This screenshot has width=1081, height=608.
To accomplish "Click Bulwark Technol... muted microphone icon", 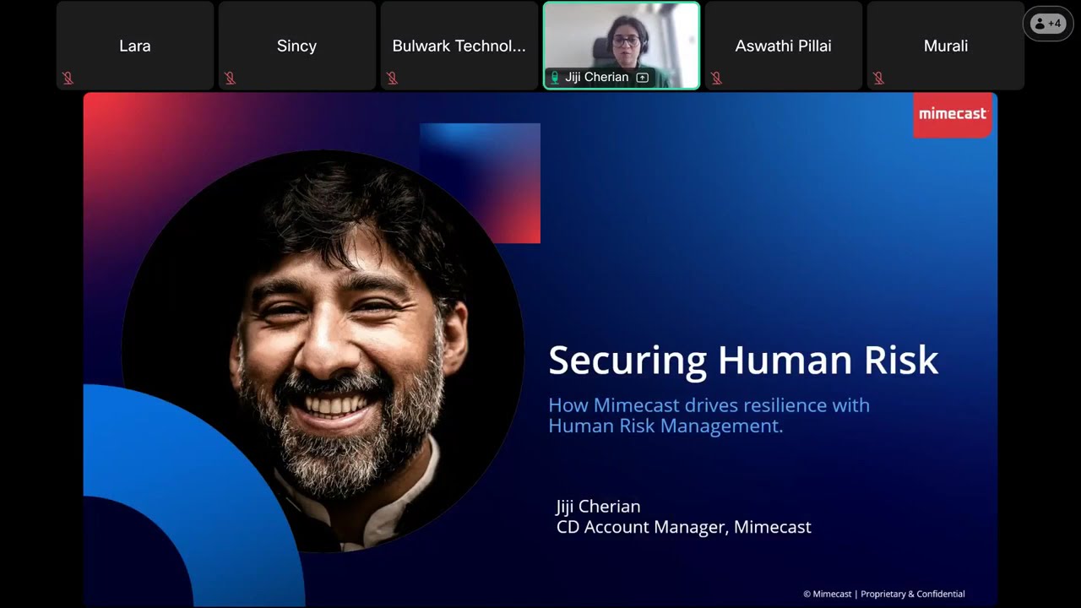I will (392, 79).
